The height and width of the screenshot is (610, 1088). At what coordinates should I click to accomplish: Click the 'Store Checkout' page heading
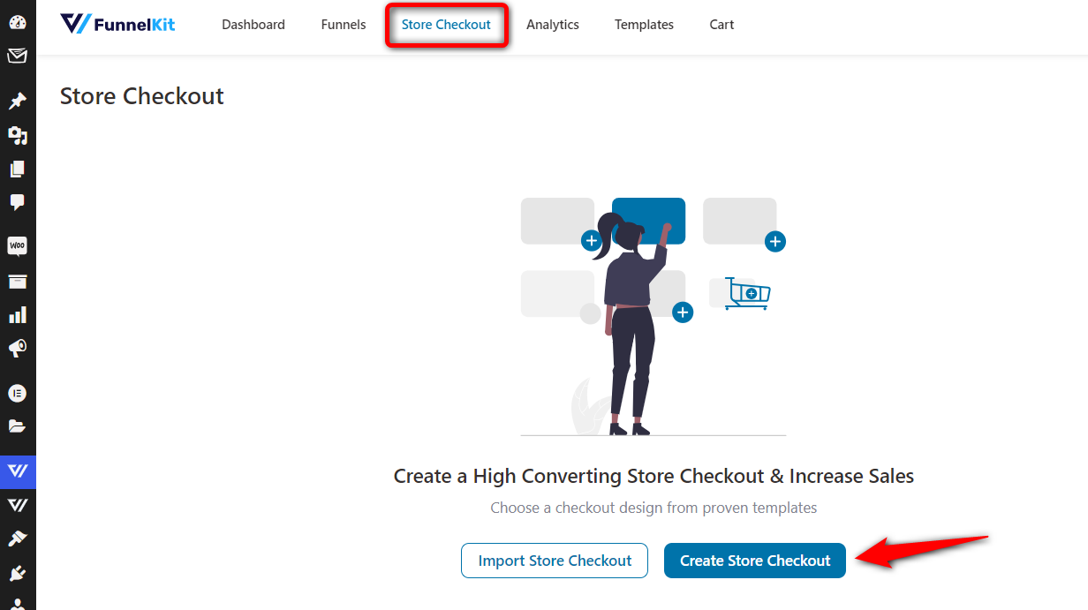(x=142, y=96)
